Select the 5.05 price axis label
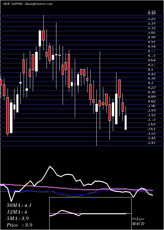This screenshot has width=164, height=230. point(152,33)
